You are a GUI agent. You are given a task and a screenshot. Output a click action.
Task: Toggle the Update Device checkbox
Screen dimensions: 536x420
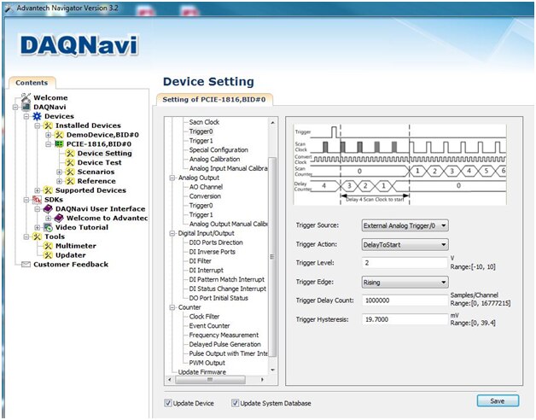(168, 403)
